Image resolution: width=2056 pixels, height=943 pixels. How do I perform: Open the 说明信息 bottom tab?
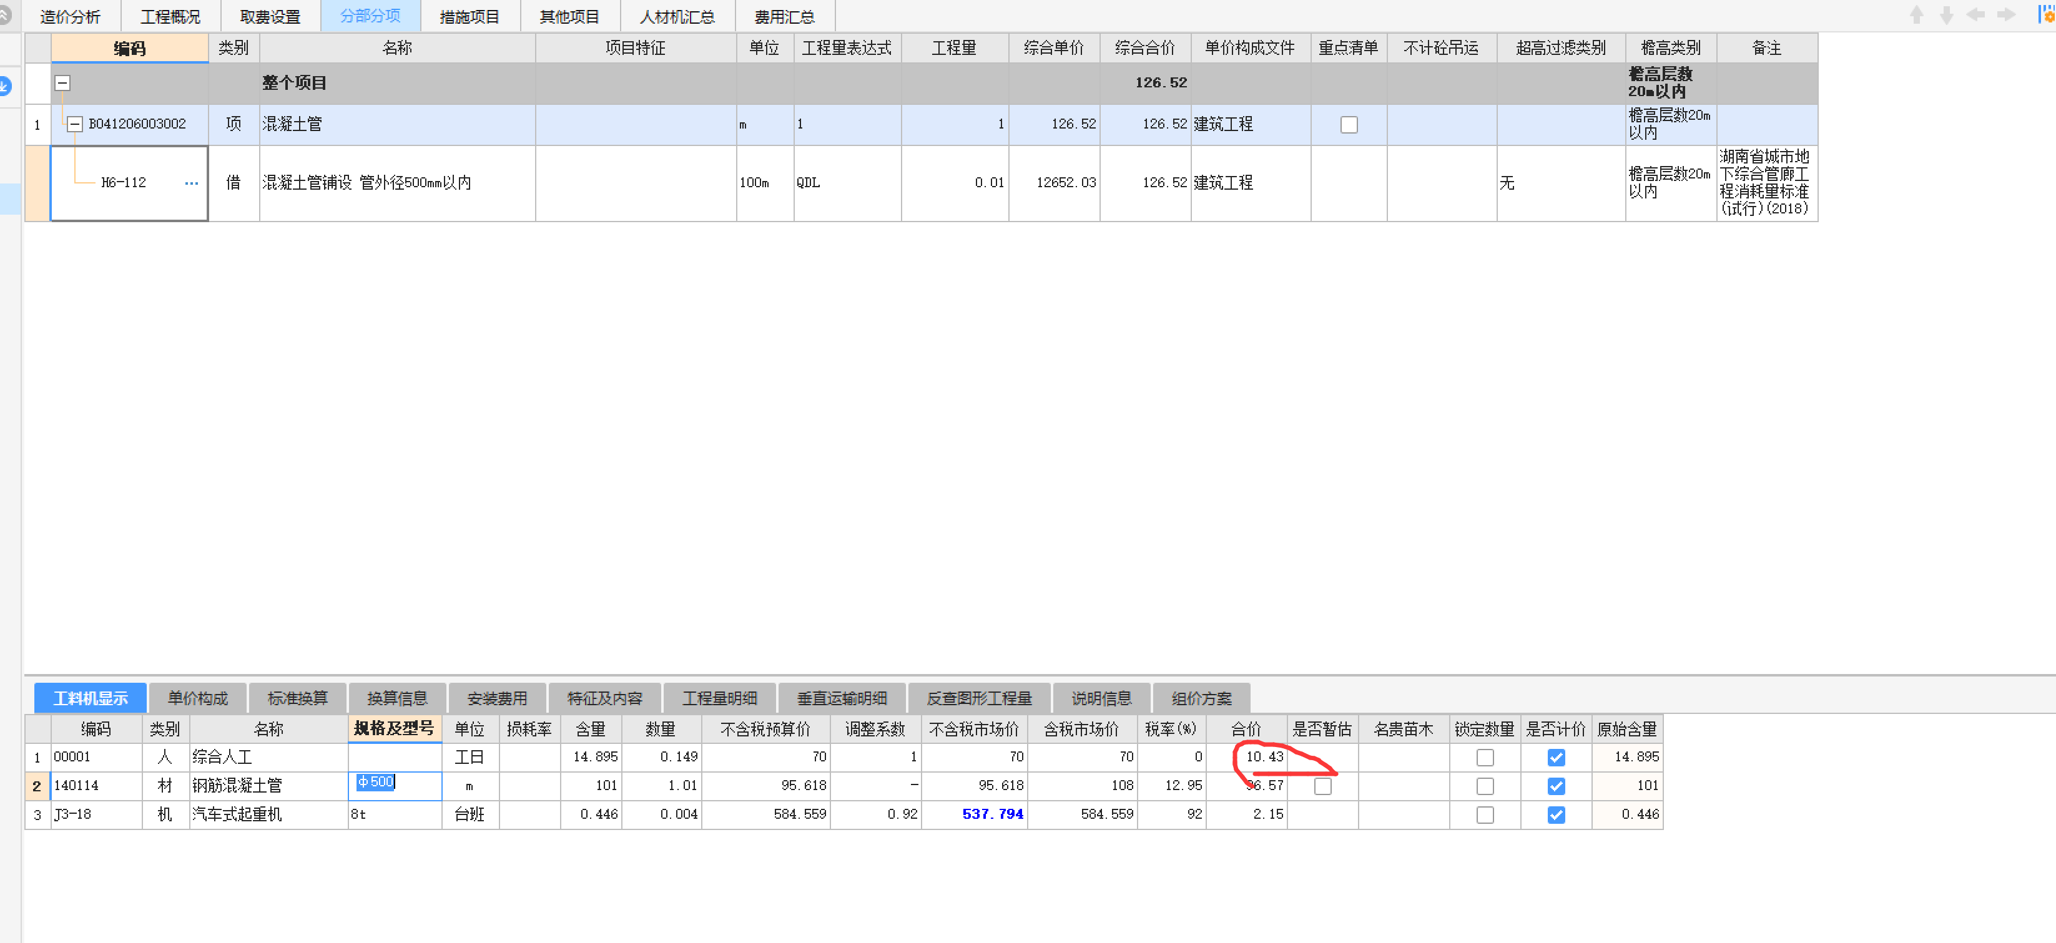(1101, 698)
